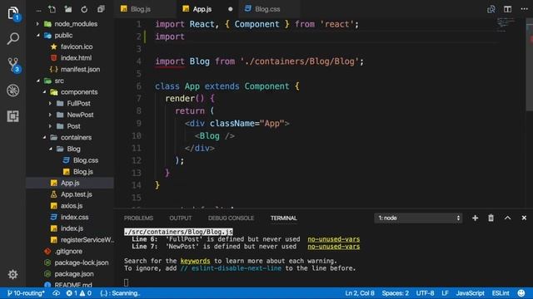Screen dimensions: 533x299
Task: Expand the node_modules folder
Action: point(70,24)
